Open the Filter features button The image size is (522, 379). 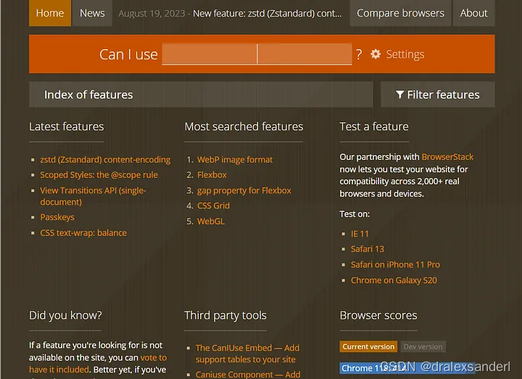point(437,95)
